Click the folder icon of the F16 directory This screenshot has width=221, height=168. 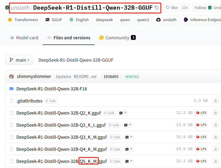(x=11, y=89)
